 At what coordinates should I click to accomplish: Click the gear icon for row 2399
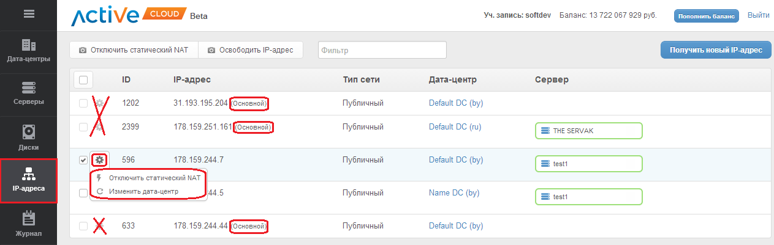(x=99, y=127)
